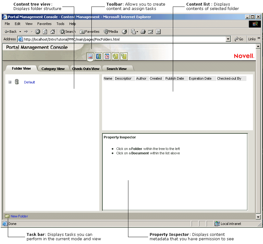Open the Help menu
Screen dimensions: 263x244
click(72, 24)
